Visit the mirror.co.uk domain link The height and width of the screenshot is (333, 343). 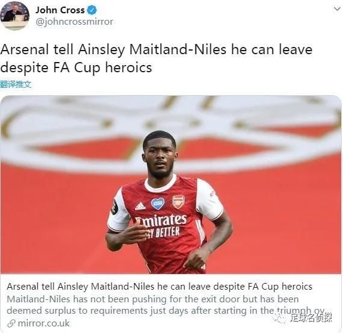point(44,323)
